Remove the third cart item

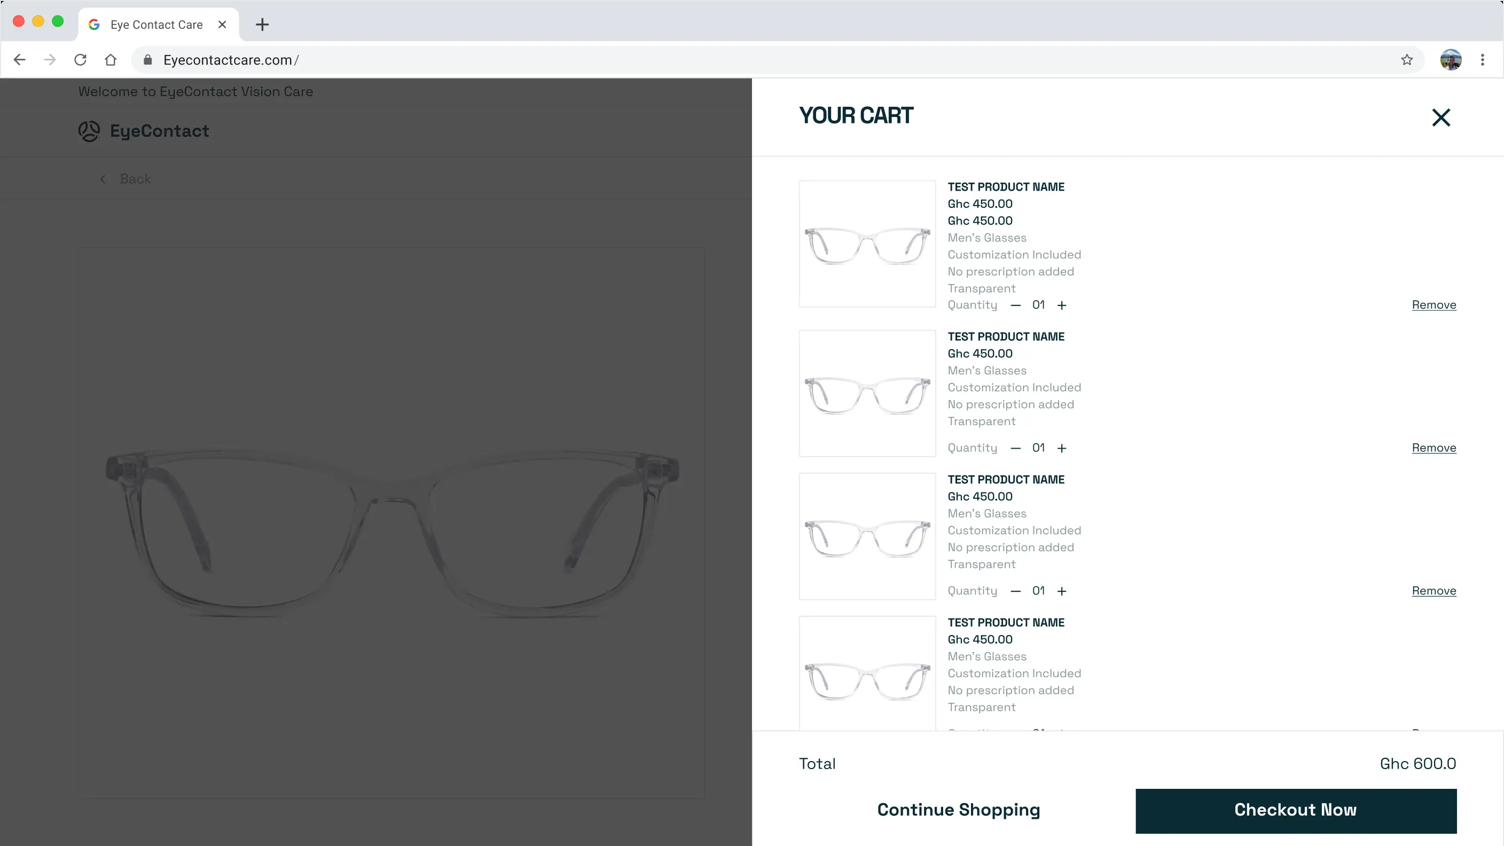tap(1434, 591)
